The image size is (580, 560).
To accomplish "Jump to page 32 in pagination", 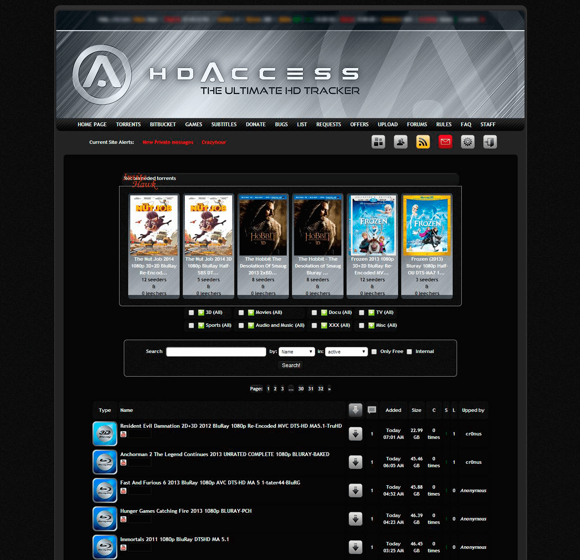I will click(x=321, y=389).
